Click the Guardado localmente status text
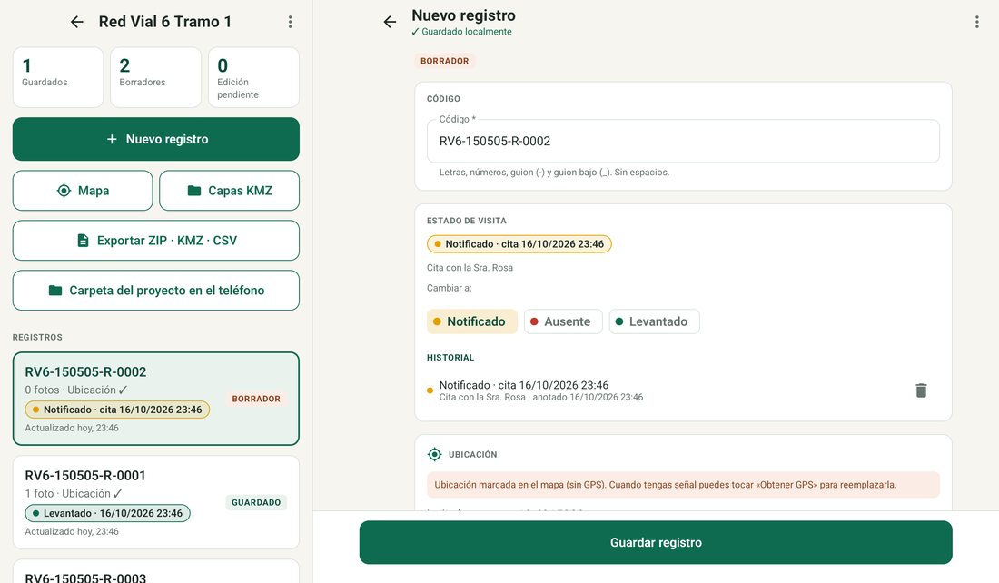 462,32
